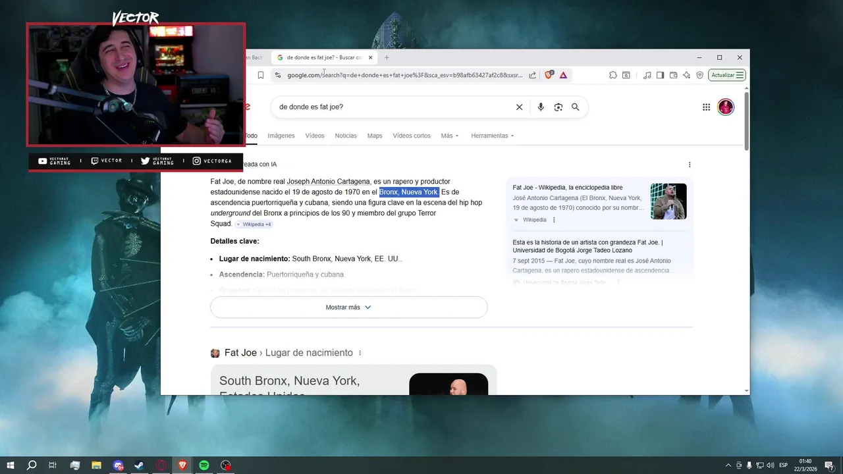Search by image with camera lens icon
The image size is (843, 474).
[x=558, y=107]
